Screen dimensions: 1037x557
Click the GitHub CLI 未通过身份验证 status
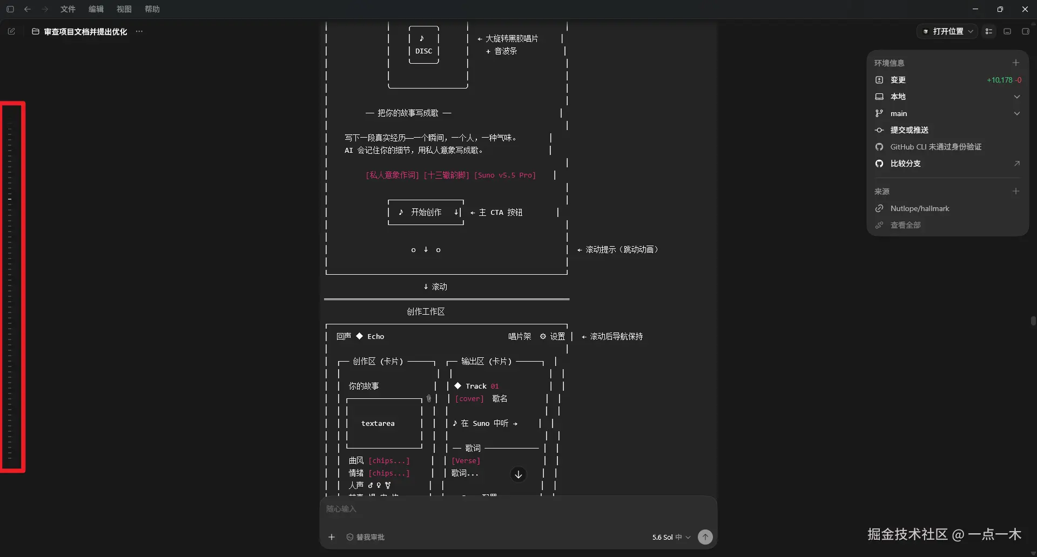tap(936, 147)
